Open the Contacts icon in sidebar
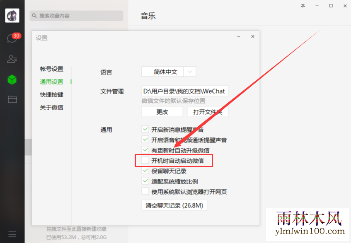 coord(12,59)
